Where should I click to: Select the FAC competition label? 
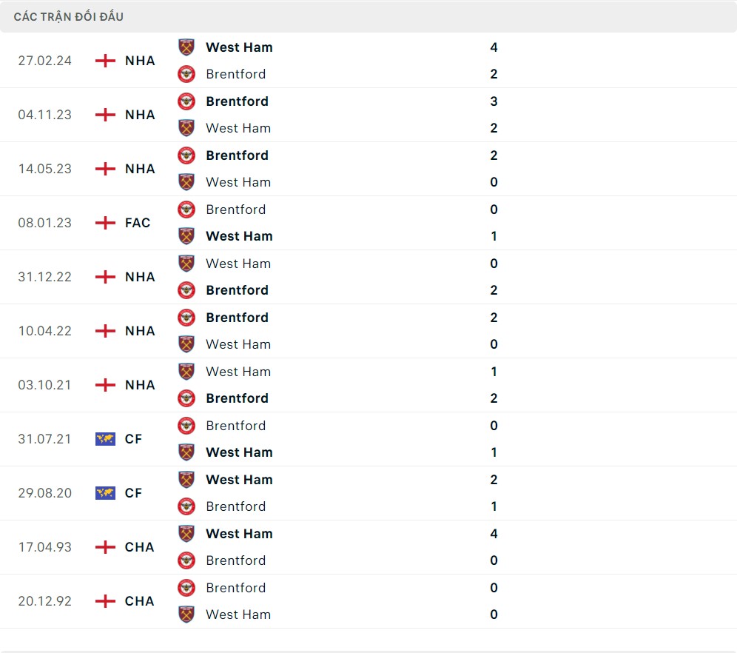pos(138,223)
